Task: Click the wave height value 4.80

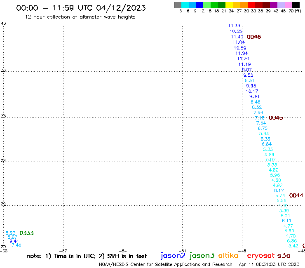Action: click(x=274, y=170)
